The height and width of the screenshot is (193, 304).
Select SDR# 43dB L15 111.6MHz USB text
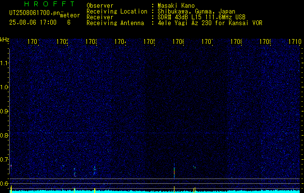(202, 17)
